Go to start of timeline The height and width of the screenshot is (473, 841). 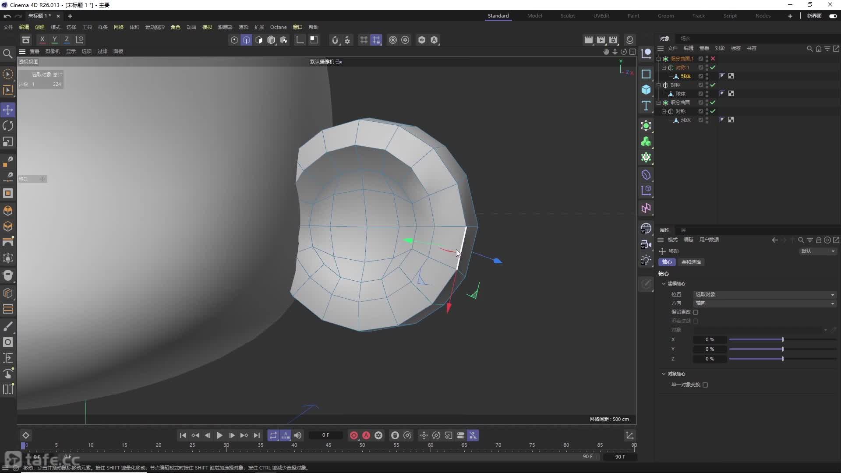(183, 435)
